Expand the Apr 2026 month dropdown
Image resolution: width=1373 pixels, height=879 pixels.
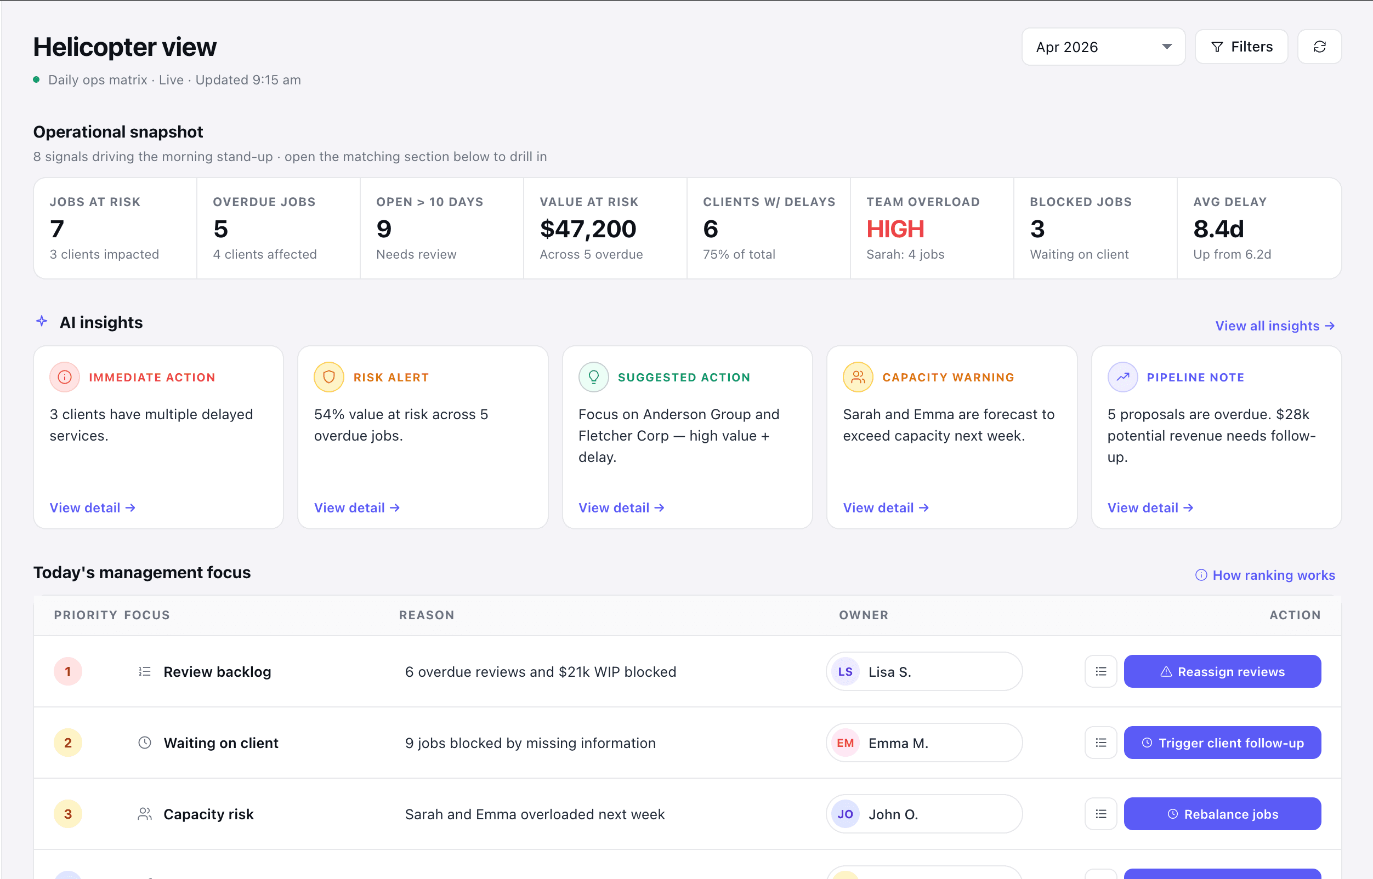[x=1103, y=47]
